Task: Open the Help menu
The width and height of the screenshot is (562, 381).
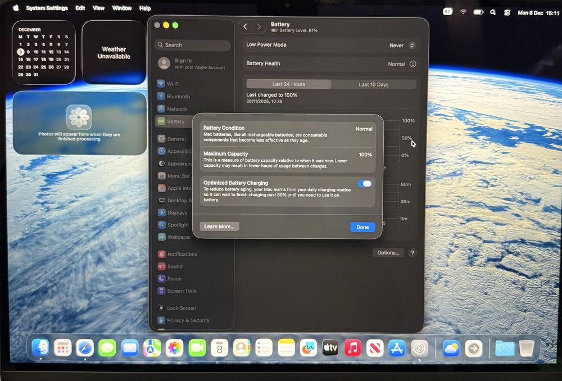Action: [x=145, y=8]
